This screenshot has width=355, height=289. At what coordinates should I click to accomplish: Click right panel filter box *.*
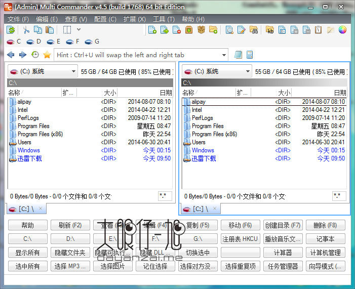coord(339,196)
